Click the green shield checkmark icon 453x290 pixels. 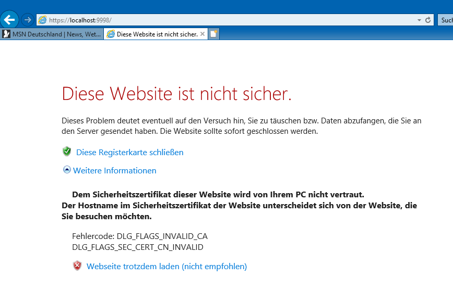click(x=67, y=152)
